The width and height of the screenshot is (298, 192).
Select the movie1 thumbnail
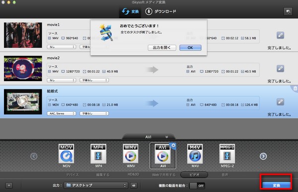[x=23, y=35]
